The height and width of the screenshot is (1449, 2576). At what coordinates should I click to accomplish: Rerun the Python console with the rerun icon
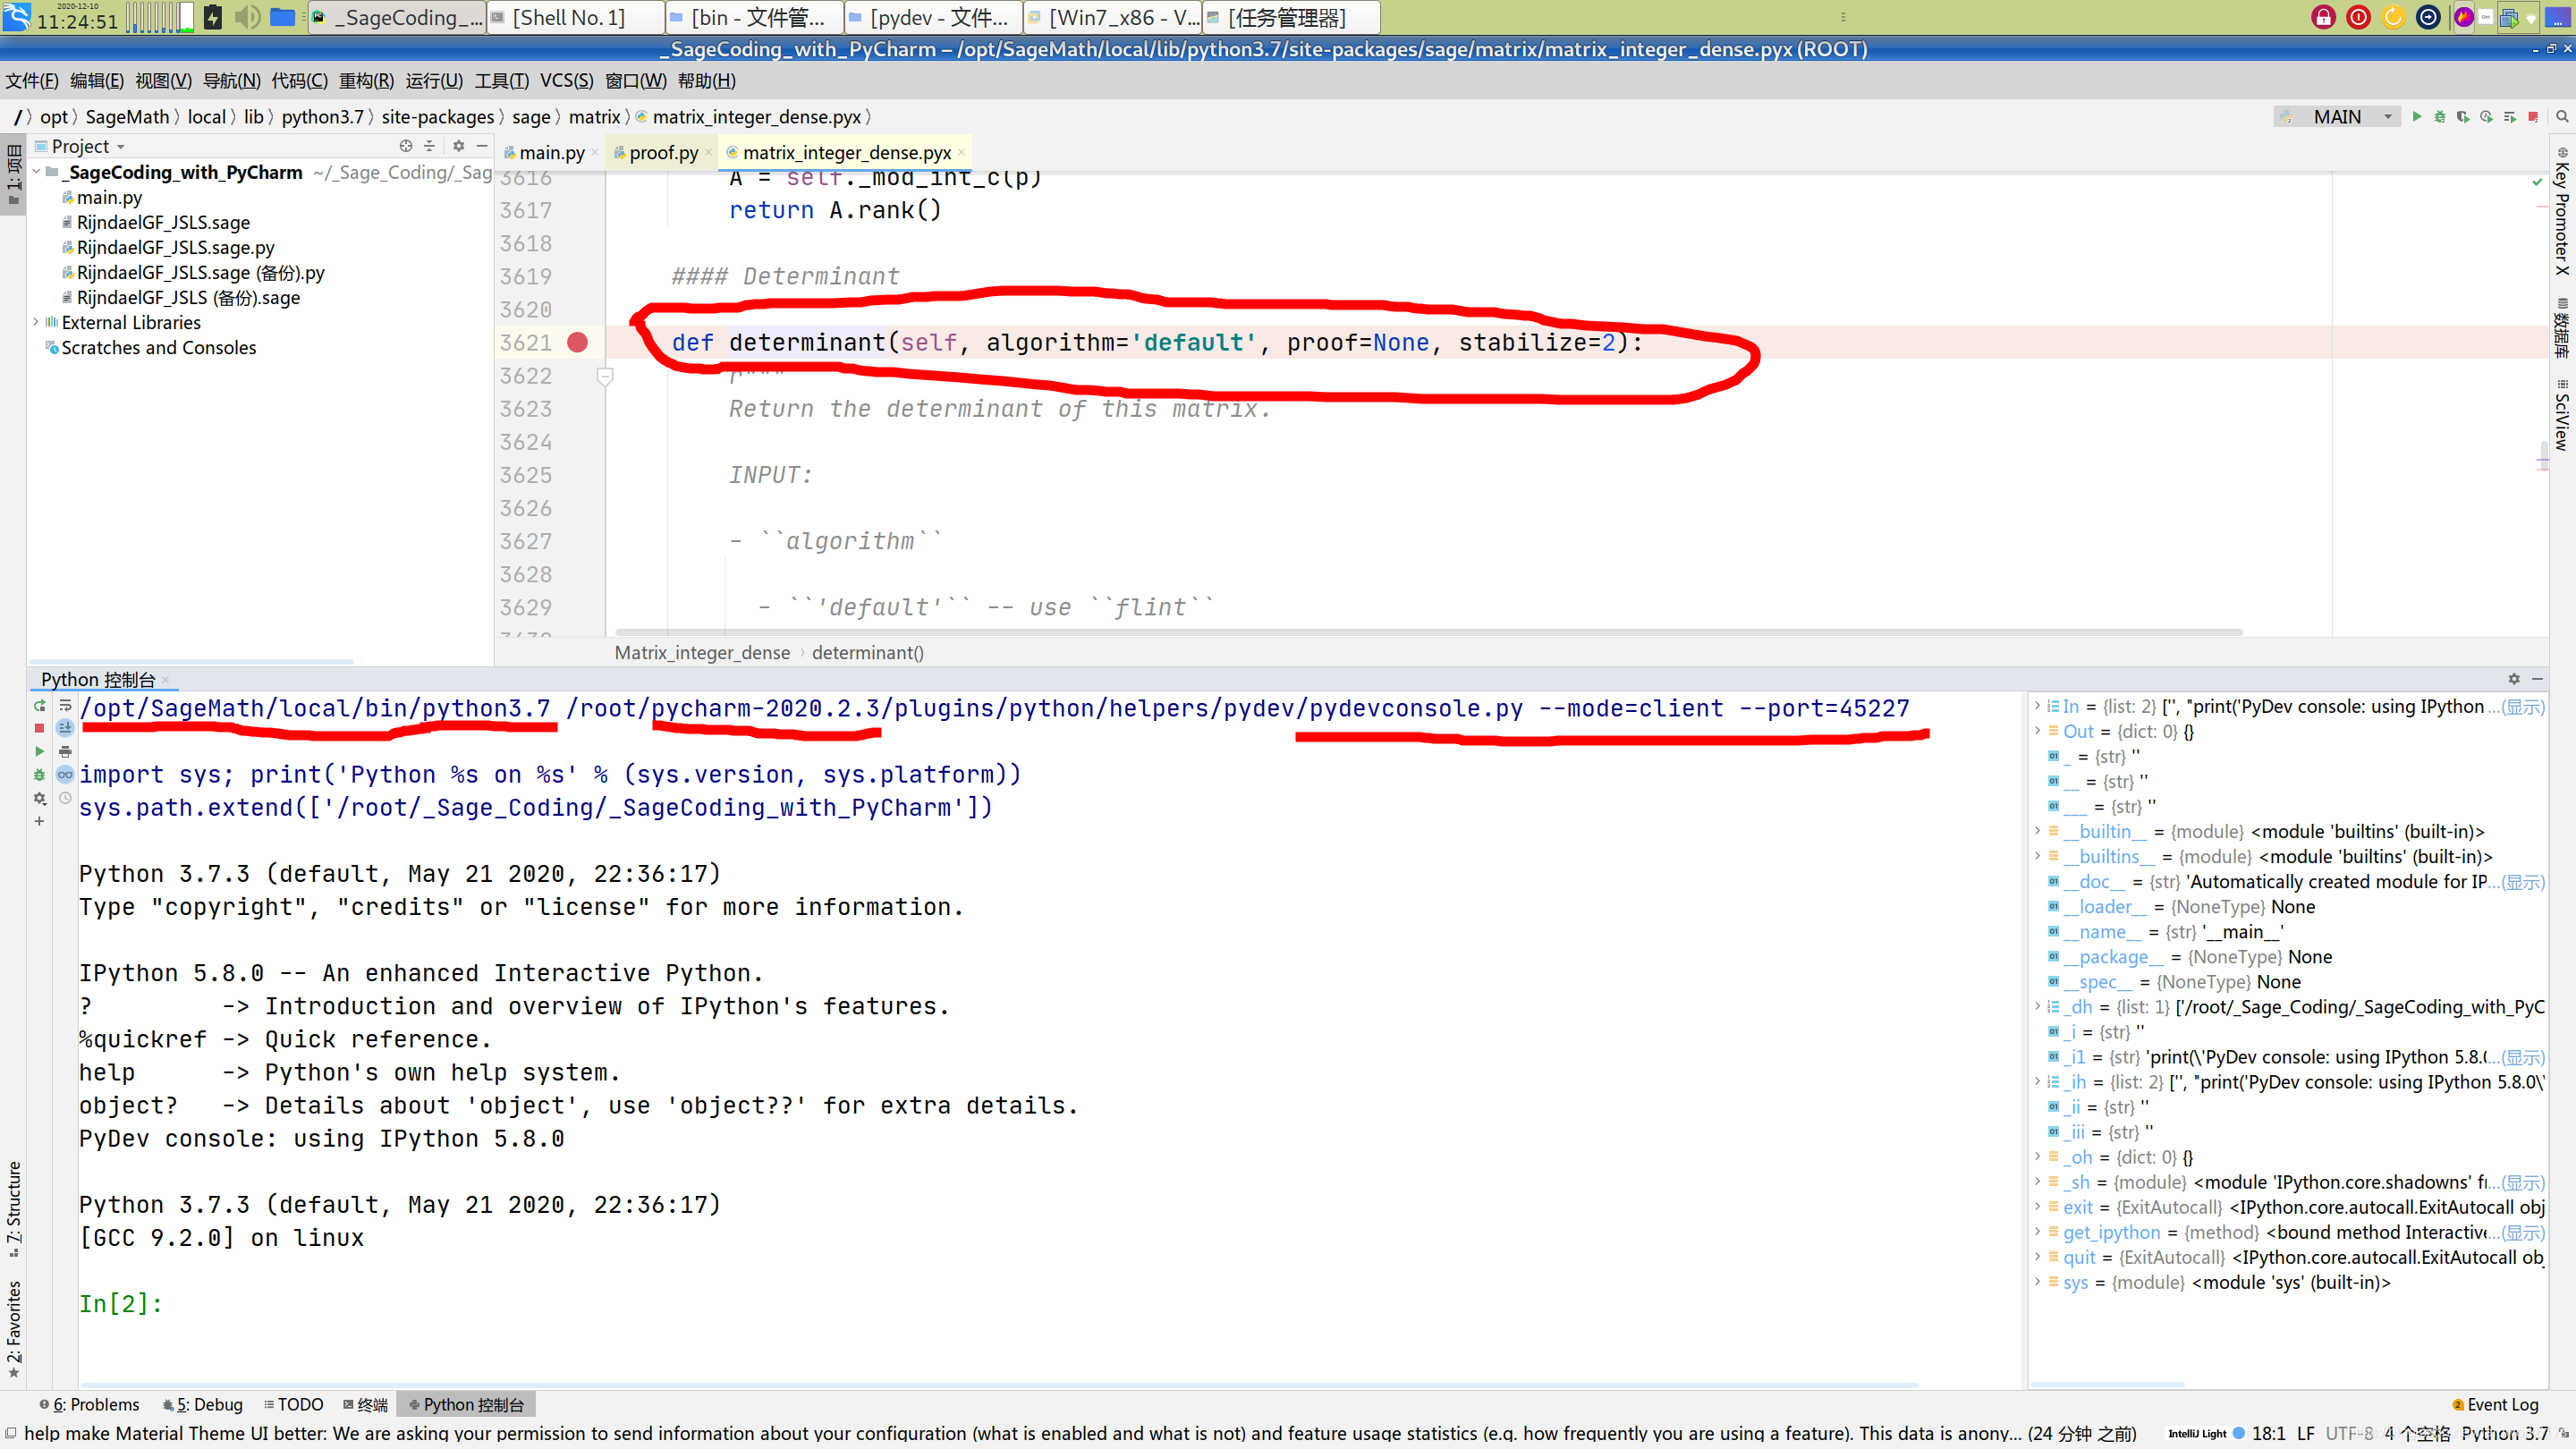(39, 706)
